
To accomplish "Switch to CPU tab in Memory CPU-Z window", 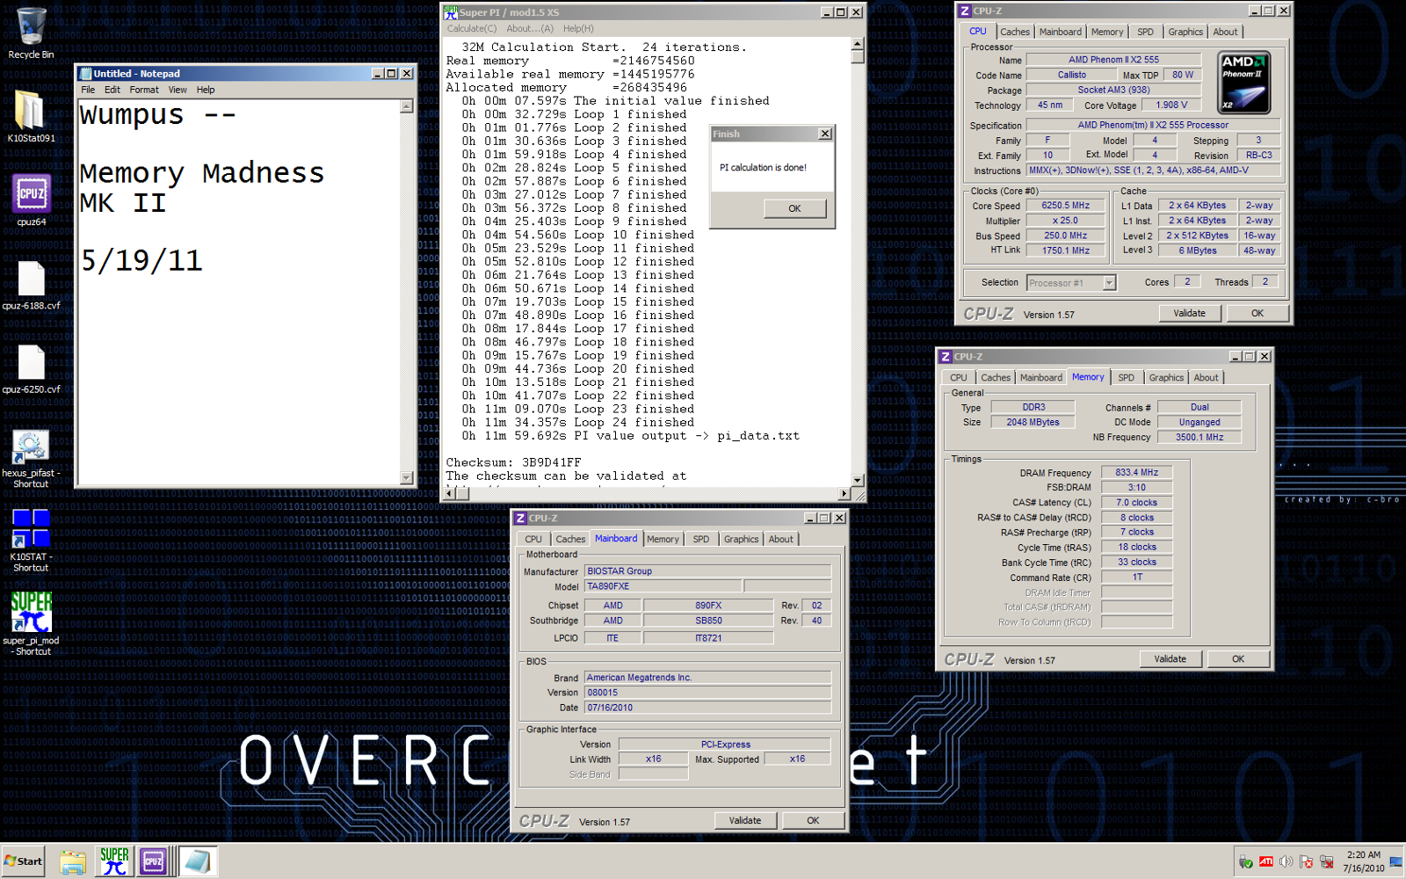I will [x=959, y=378].
